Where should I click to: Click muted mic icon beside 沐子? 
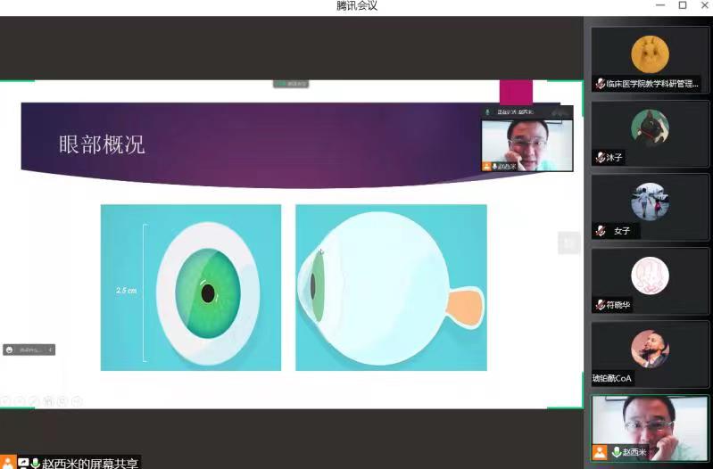pyautogui.click(x=601, y=158)
